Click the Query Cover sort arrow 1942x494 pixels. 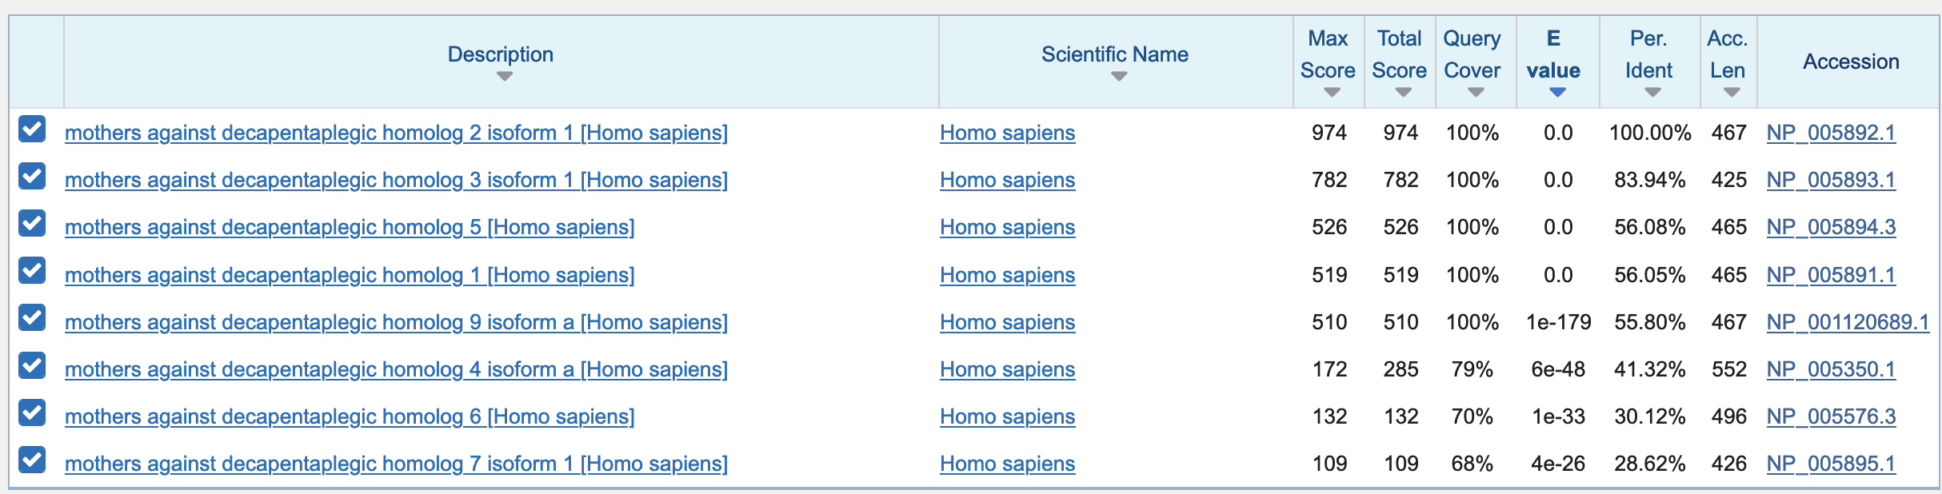(x=1476, y=93)
